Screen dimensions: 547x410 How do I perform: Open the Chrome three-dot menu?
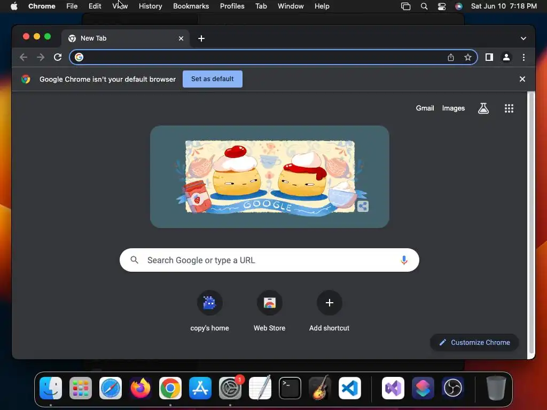[523, 57]
